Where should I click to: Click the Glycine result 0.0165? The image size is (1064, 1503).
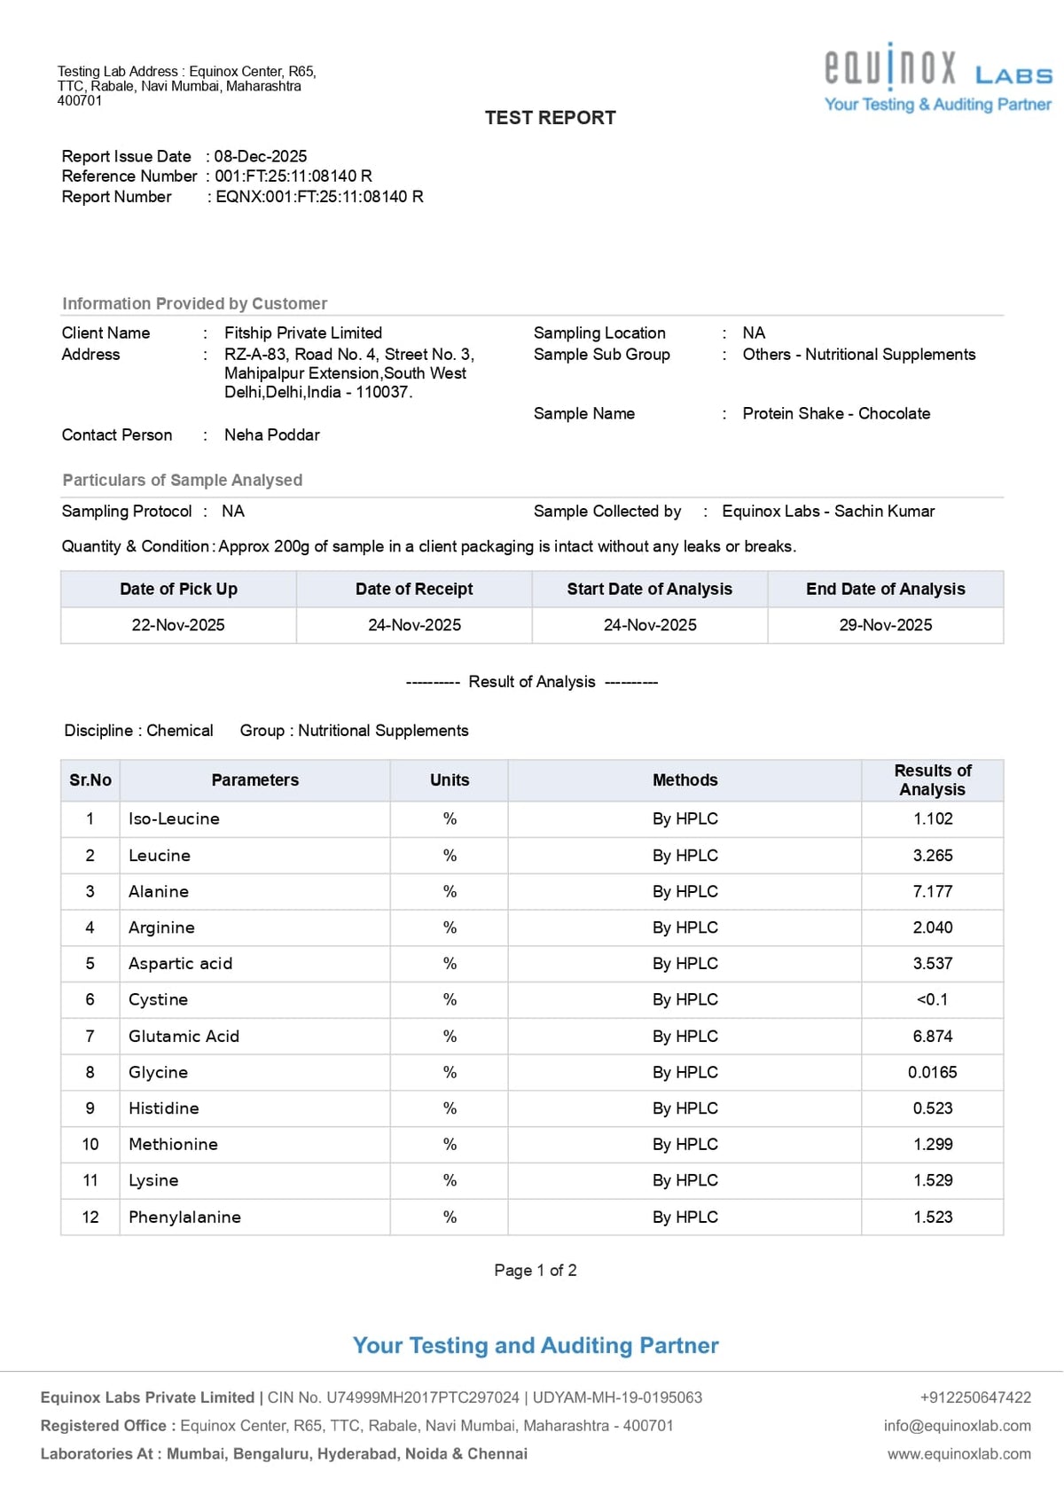[x=933, y=1072]
